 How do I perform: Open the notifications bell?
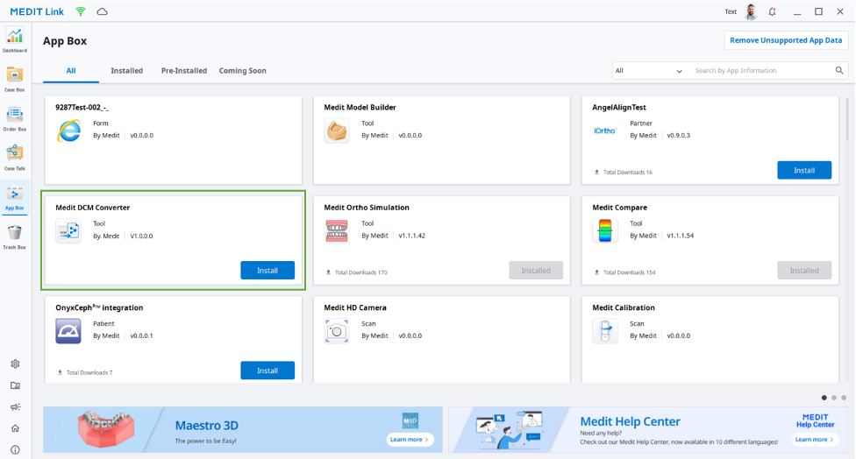(772, 11)
